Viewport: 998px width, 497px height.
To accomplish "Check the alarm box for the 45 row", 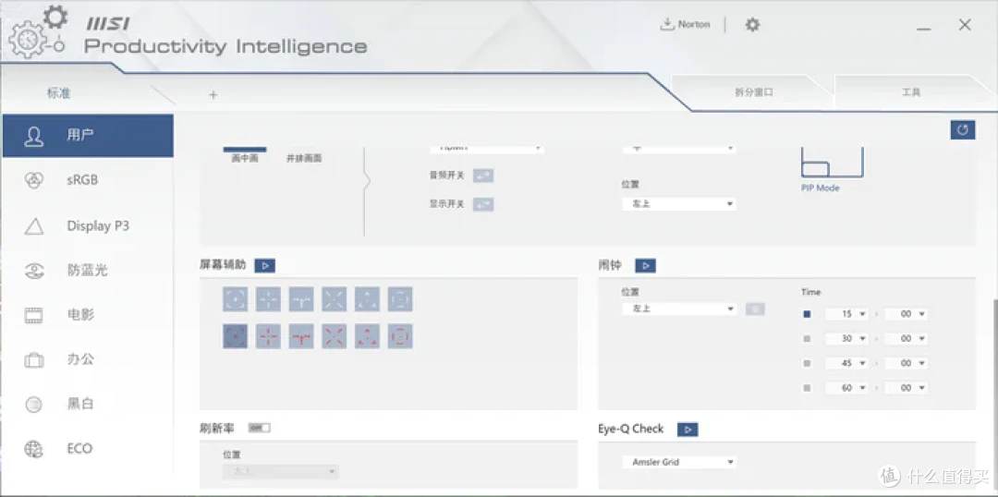I will tap(807, 363).
